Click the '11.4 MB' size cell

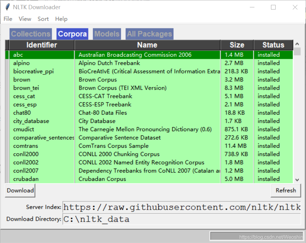(x=235, y=146)
